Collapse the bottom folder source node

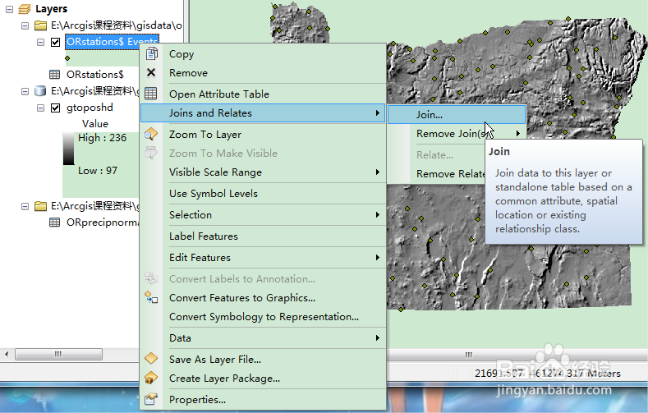tap(25, 206)
